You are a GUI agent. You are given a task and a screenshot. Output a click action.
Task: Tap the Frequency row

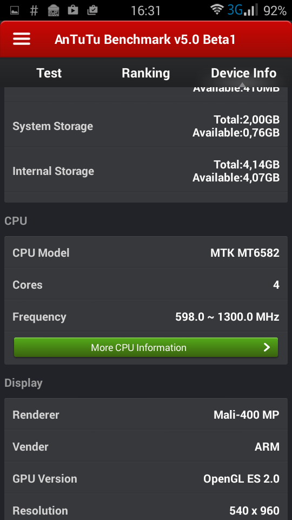tap(146, 317)
